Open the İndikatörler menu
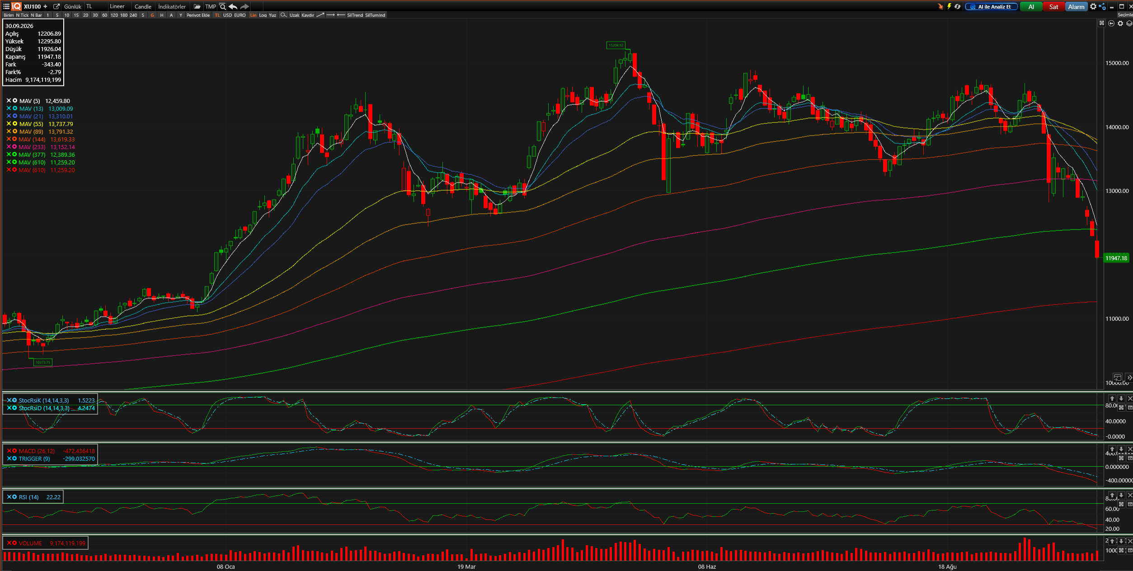The width and height of the screenshot is (1133, 571). point(172,6)
